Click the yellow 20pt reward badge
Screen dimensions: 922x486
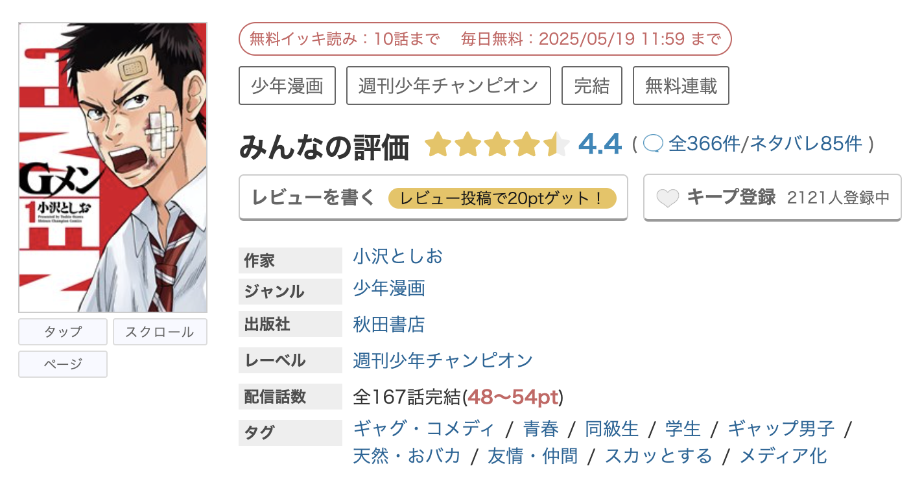[x=505, y=197]
